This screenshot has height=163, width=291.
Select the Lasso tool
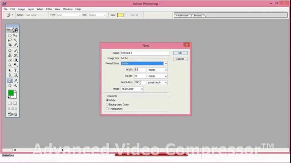pos(10,40)
